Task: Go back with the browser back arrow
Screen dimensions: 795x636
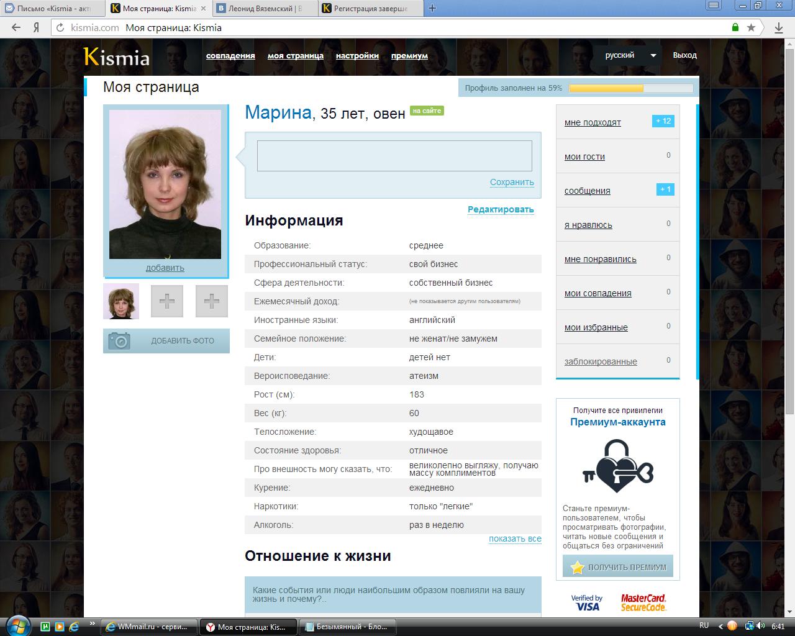Action: tap(17, 27)
